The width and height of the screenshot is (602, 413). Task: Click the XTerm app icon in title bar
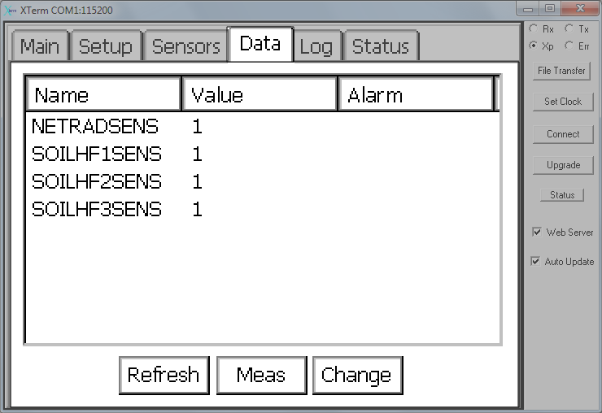coord(11,11)
